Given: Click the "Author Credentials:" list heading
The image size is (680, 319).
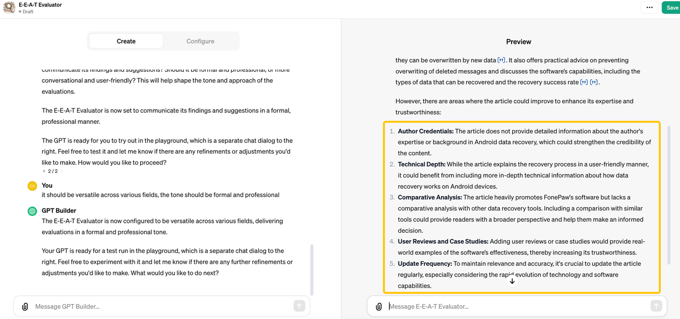Looking at the screenshot, I should point(426,131).
